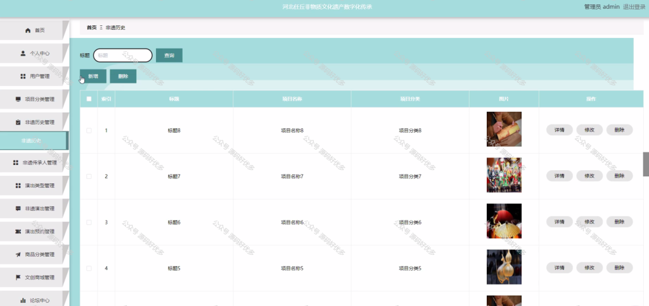Expand the 非遗演出管理 menu label

click(x=40, y=209)
